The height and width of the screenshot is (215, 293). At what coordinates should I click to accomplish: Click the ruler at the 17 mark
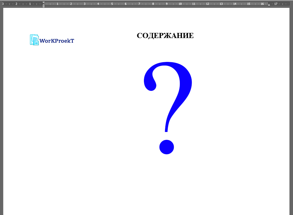[276, 4]
